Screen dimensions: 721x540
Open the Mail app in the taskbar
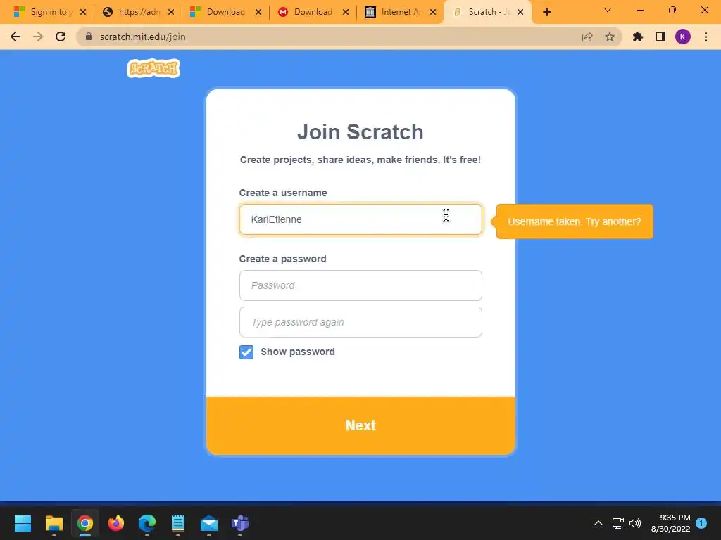209,523
